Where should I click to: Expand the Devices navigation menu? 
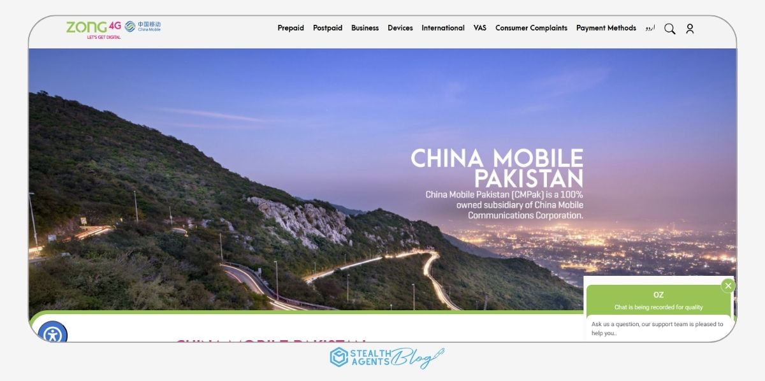click(400, 28)
